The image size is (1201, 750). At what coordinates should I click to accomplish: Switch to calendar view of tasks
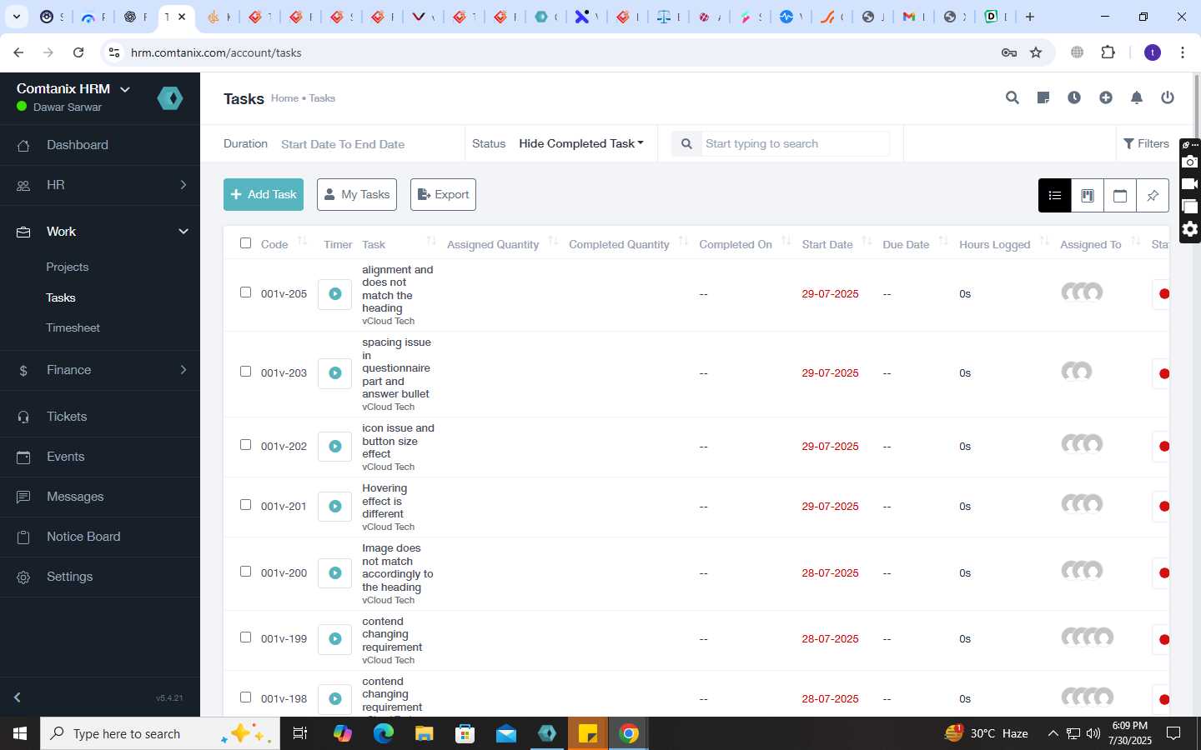(1120, 196)
